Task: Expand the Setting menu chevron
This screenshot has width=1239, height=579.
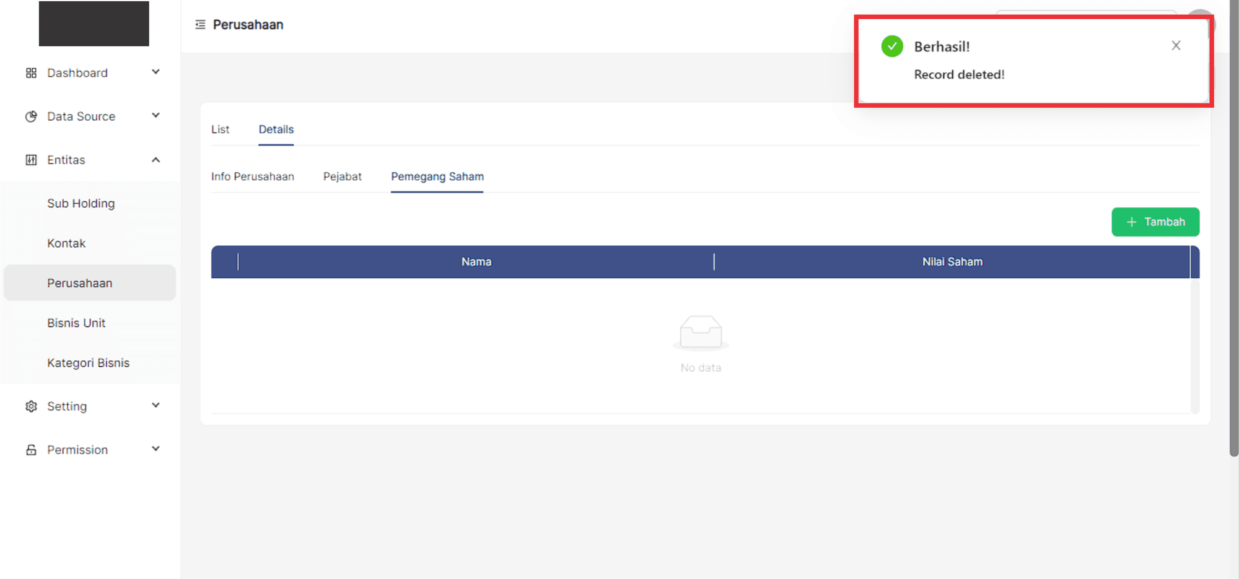Action: coord(155,406)
